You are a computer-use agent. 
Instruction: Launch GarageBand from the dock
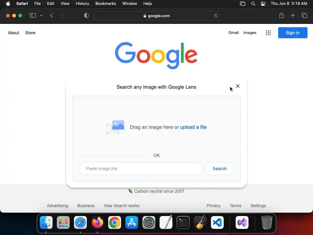point(200,222)
